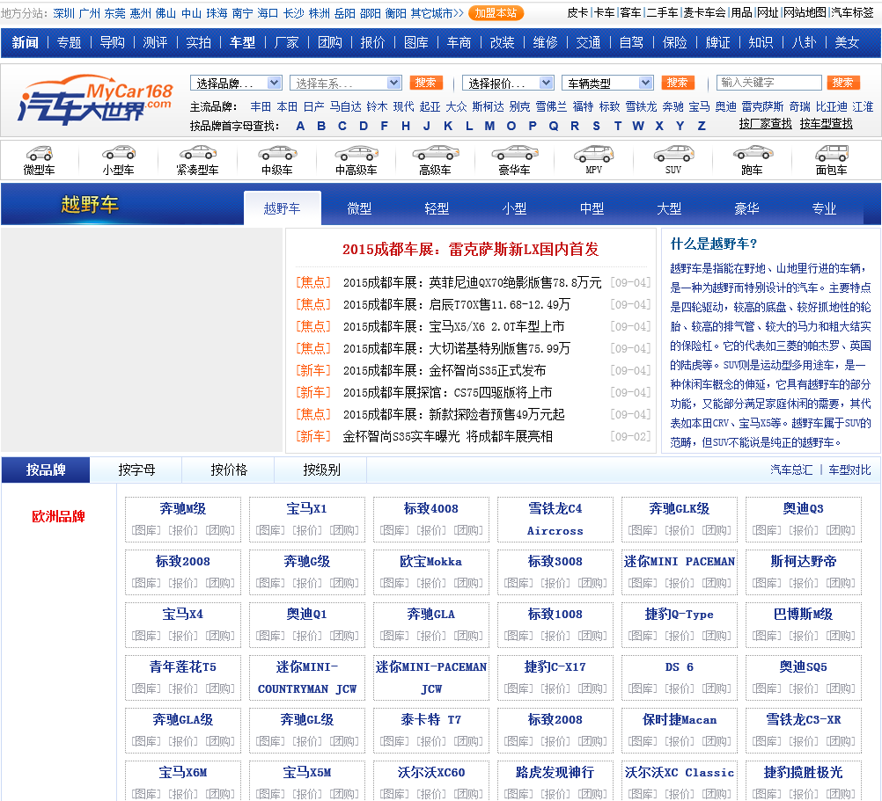
Task: Focus the 输入关键字 search field
Action: click(x=769, y=83)
